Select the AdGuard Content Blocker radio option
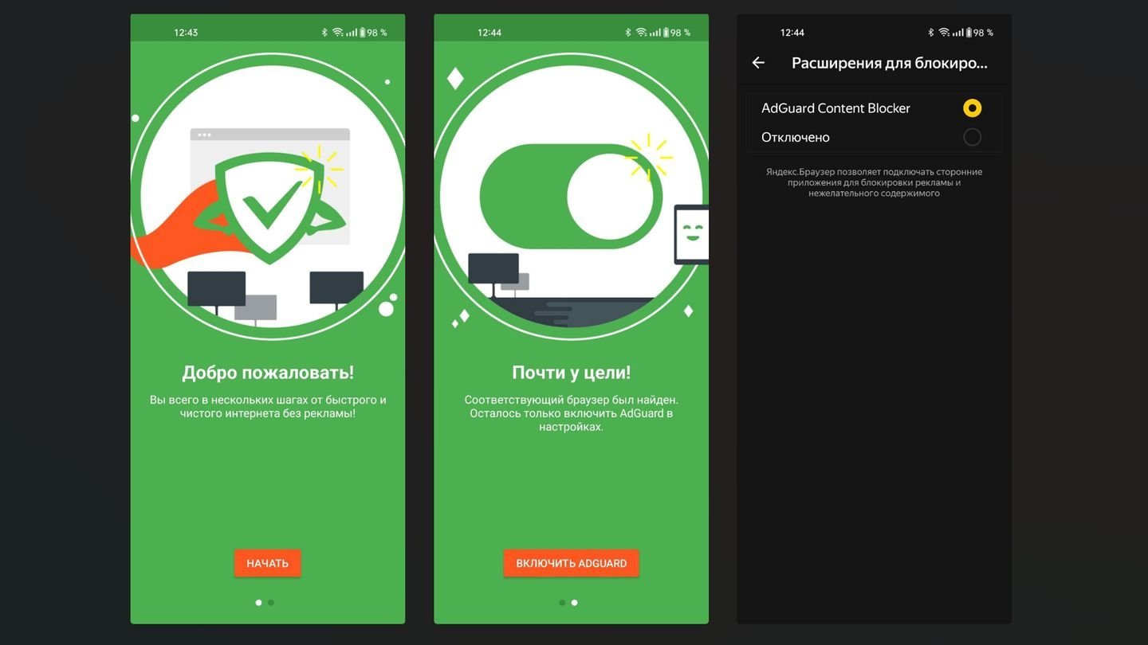Screen dimensions: 1148x645 pyautogui.click(x=972, y=108)
